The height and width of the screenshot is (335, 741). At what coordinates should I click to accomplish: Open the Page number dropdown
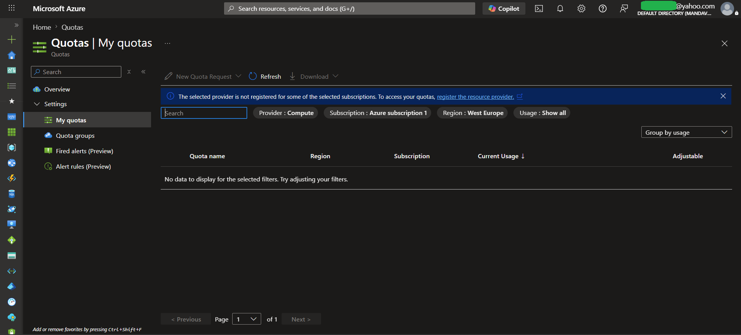tap(246, 319)
